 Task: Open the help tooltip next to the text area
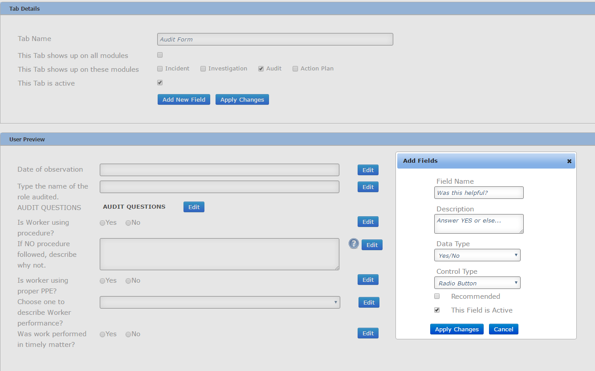point(354,243)
